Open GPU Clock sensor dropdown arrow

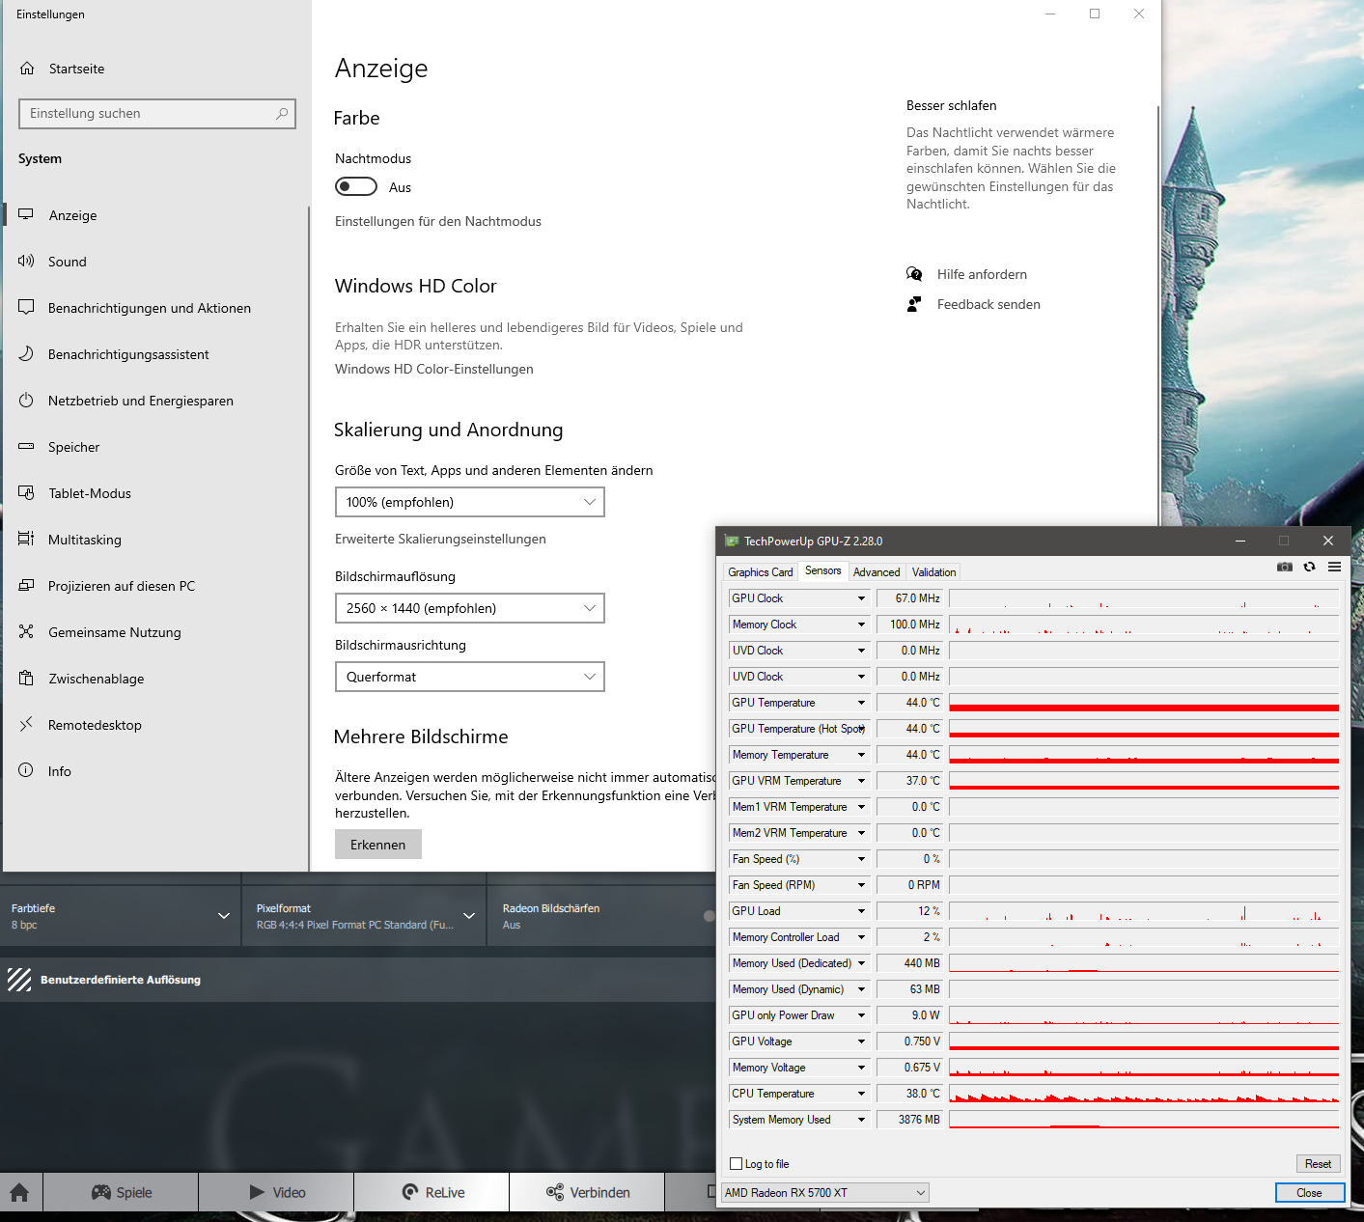point(861,598)
